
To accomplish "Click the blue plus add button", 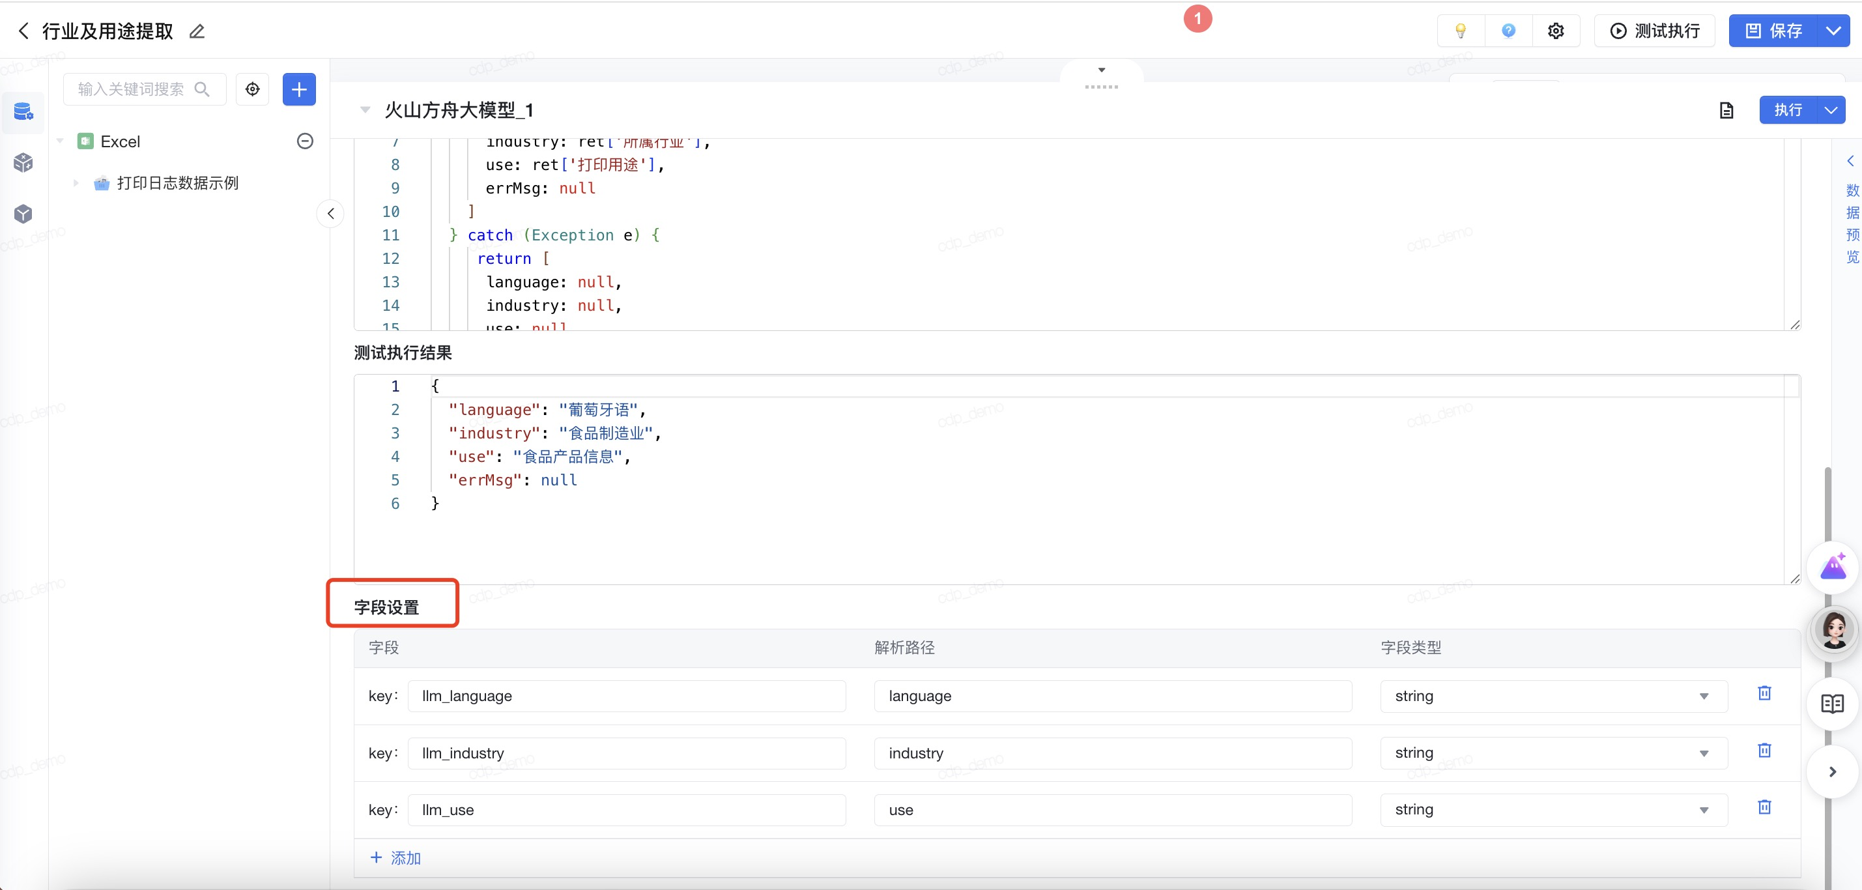I will pos(298,89).
